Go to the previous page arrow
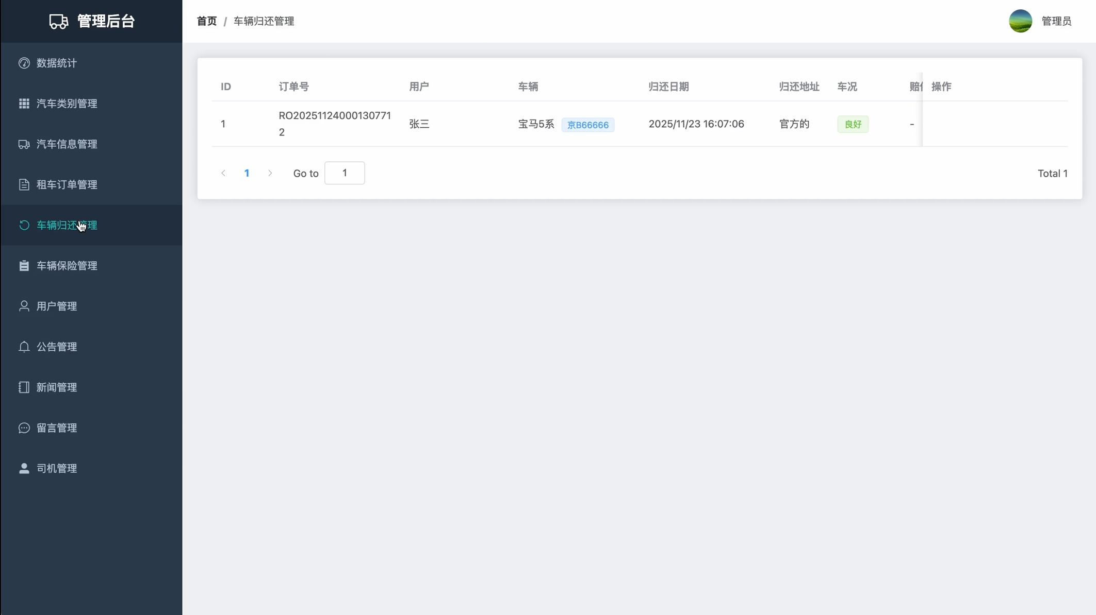The height and width of the screenshot is (615, 1096). click(x=223, y=173)
